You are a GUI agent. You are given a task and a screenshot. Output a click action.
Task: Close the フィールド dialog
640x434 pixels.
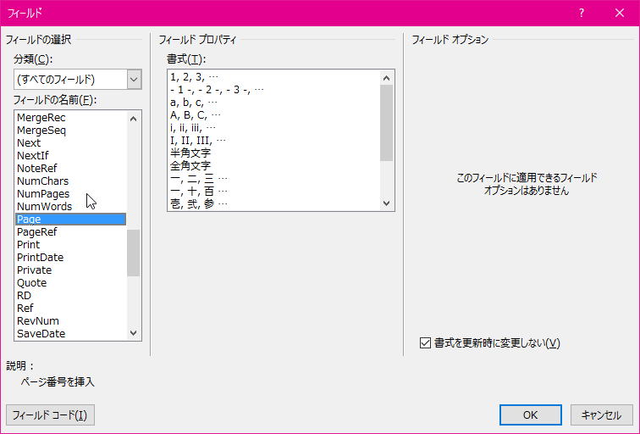(620, 13)
